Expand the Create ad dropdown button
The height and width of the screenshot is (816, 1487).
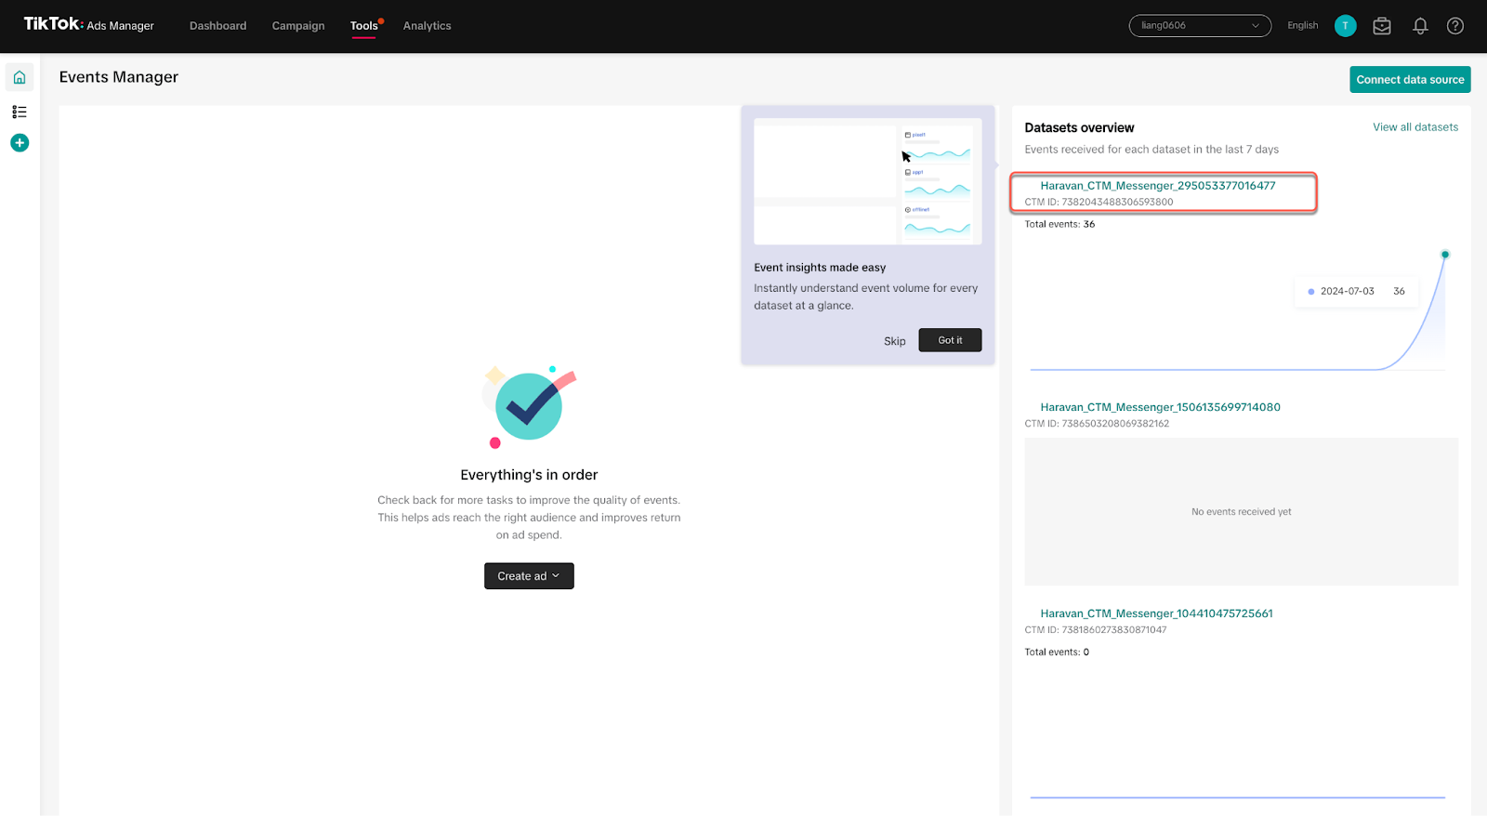coord(529,576)
